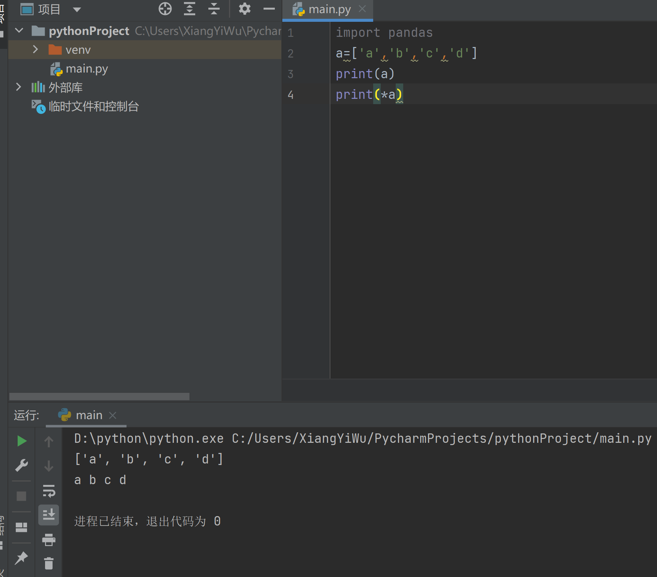Rerun main with the green play button

coord(22,441)
